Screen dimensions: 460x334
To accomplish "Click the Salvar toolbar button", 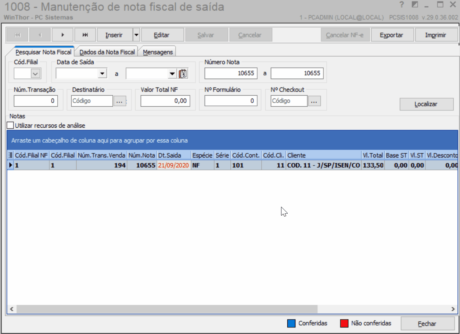I will 206,35.
